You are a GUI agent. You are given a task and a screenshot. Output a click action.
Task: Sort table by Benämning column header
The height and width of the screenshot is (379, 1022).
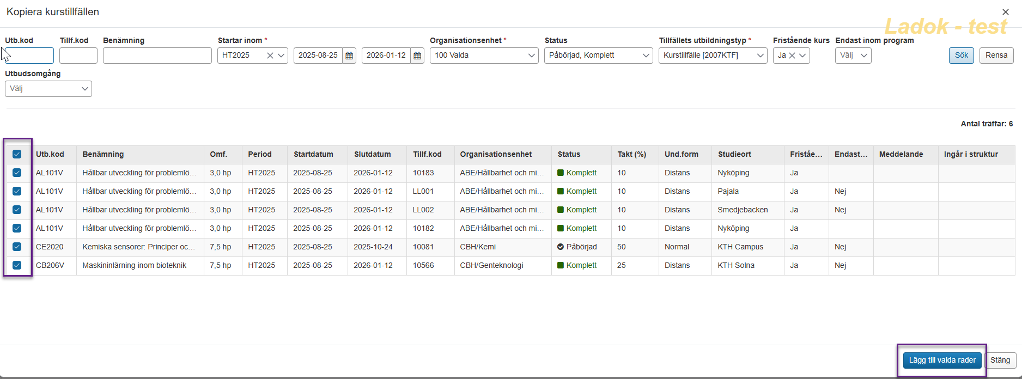103,155
